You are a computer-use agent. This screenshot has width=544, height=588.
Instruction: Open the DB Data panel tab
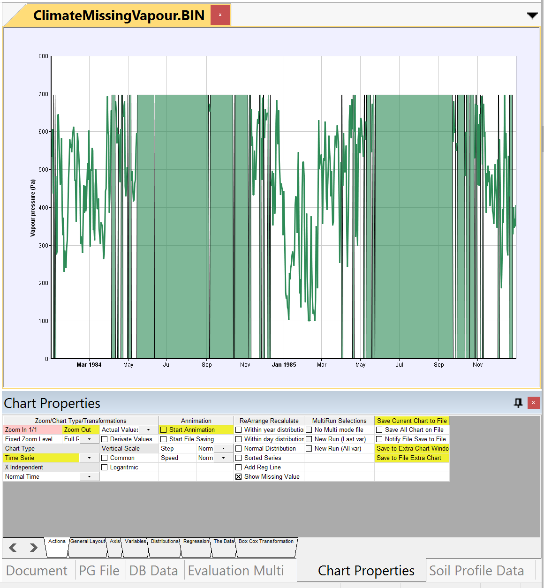pos(154,571)
